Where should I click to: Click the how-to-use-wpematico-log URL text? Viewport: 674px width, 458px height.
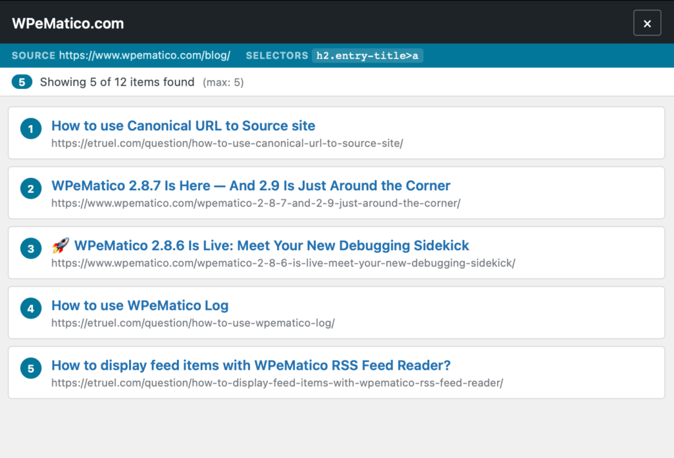pos(193,322)
